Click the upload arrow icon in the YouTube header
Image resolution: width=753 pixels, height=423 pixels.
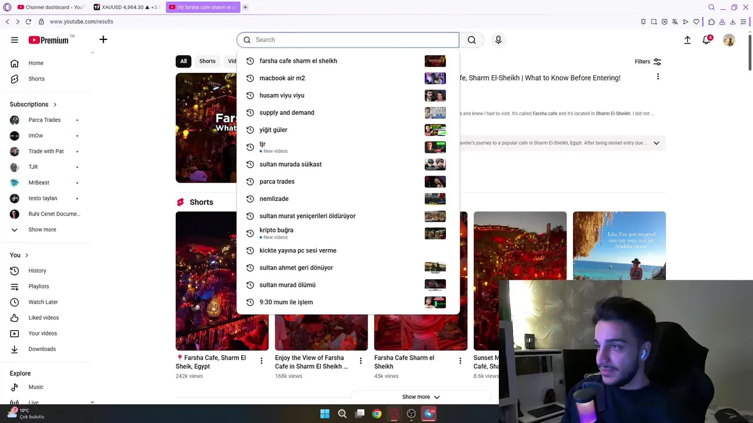(687, 40)
